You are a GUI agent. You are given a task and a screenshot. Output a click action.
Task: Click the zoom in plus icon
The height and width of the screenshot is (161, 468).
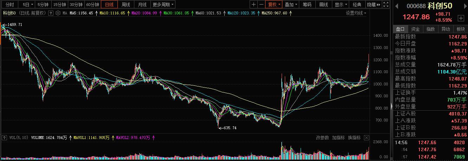pos(254,5)
